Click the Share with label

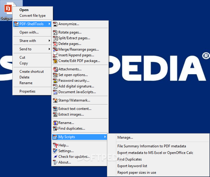coord(28,41)
